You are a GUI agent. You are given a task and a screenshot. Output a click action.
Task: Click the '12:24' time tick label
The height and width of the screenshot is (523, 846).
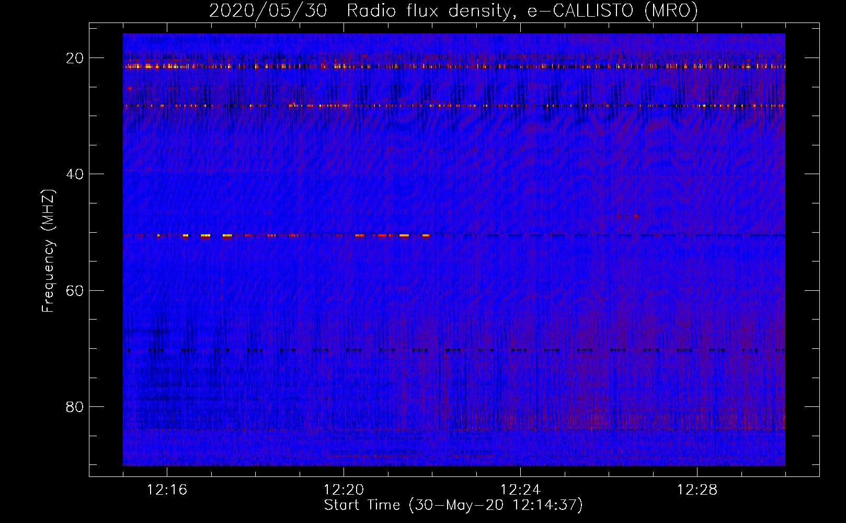(520, 490)
